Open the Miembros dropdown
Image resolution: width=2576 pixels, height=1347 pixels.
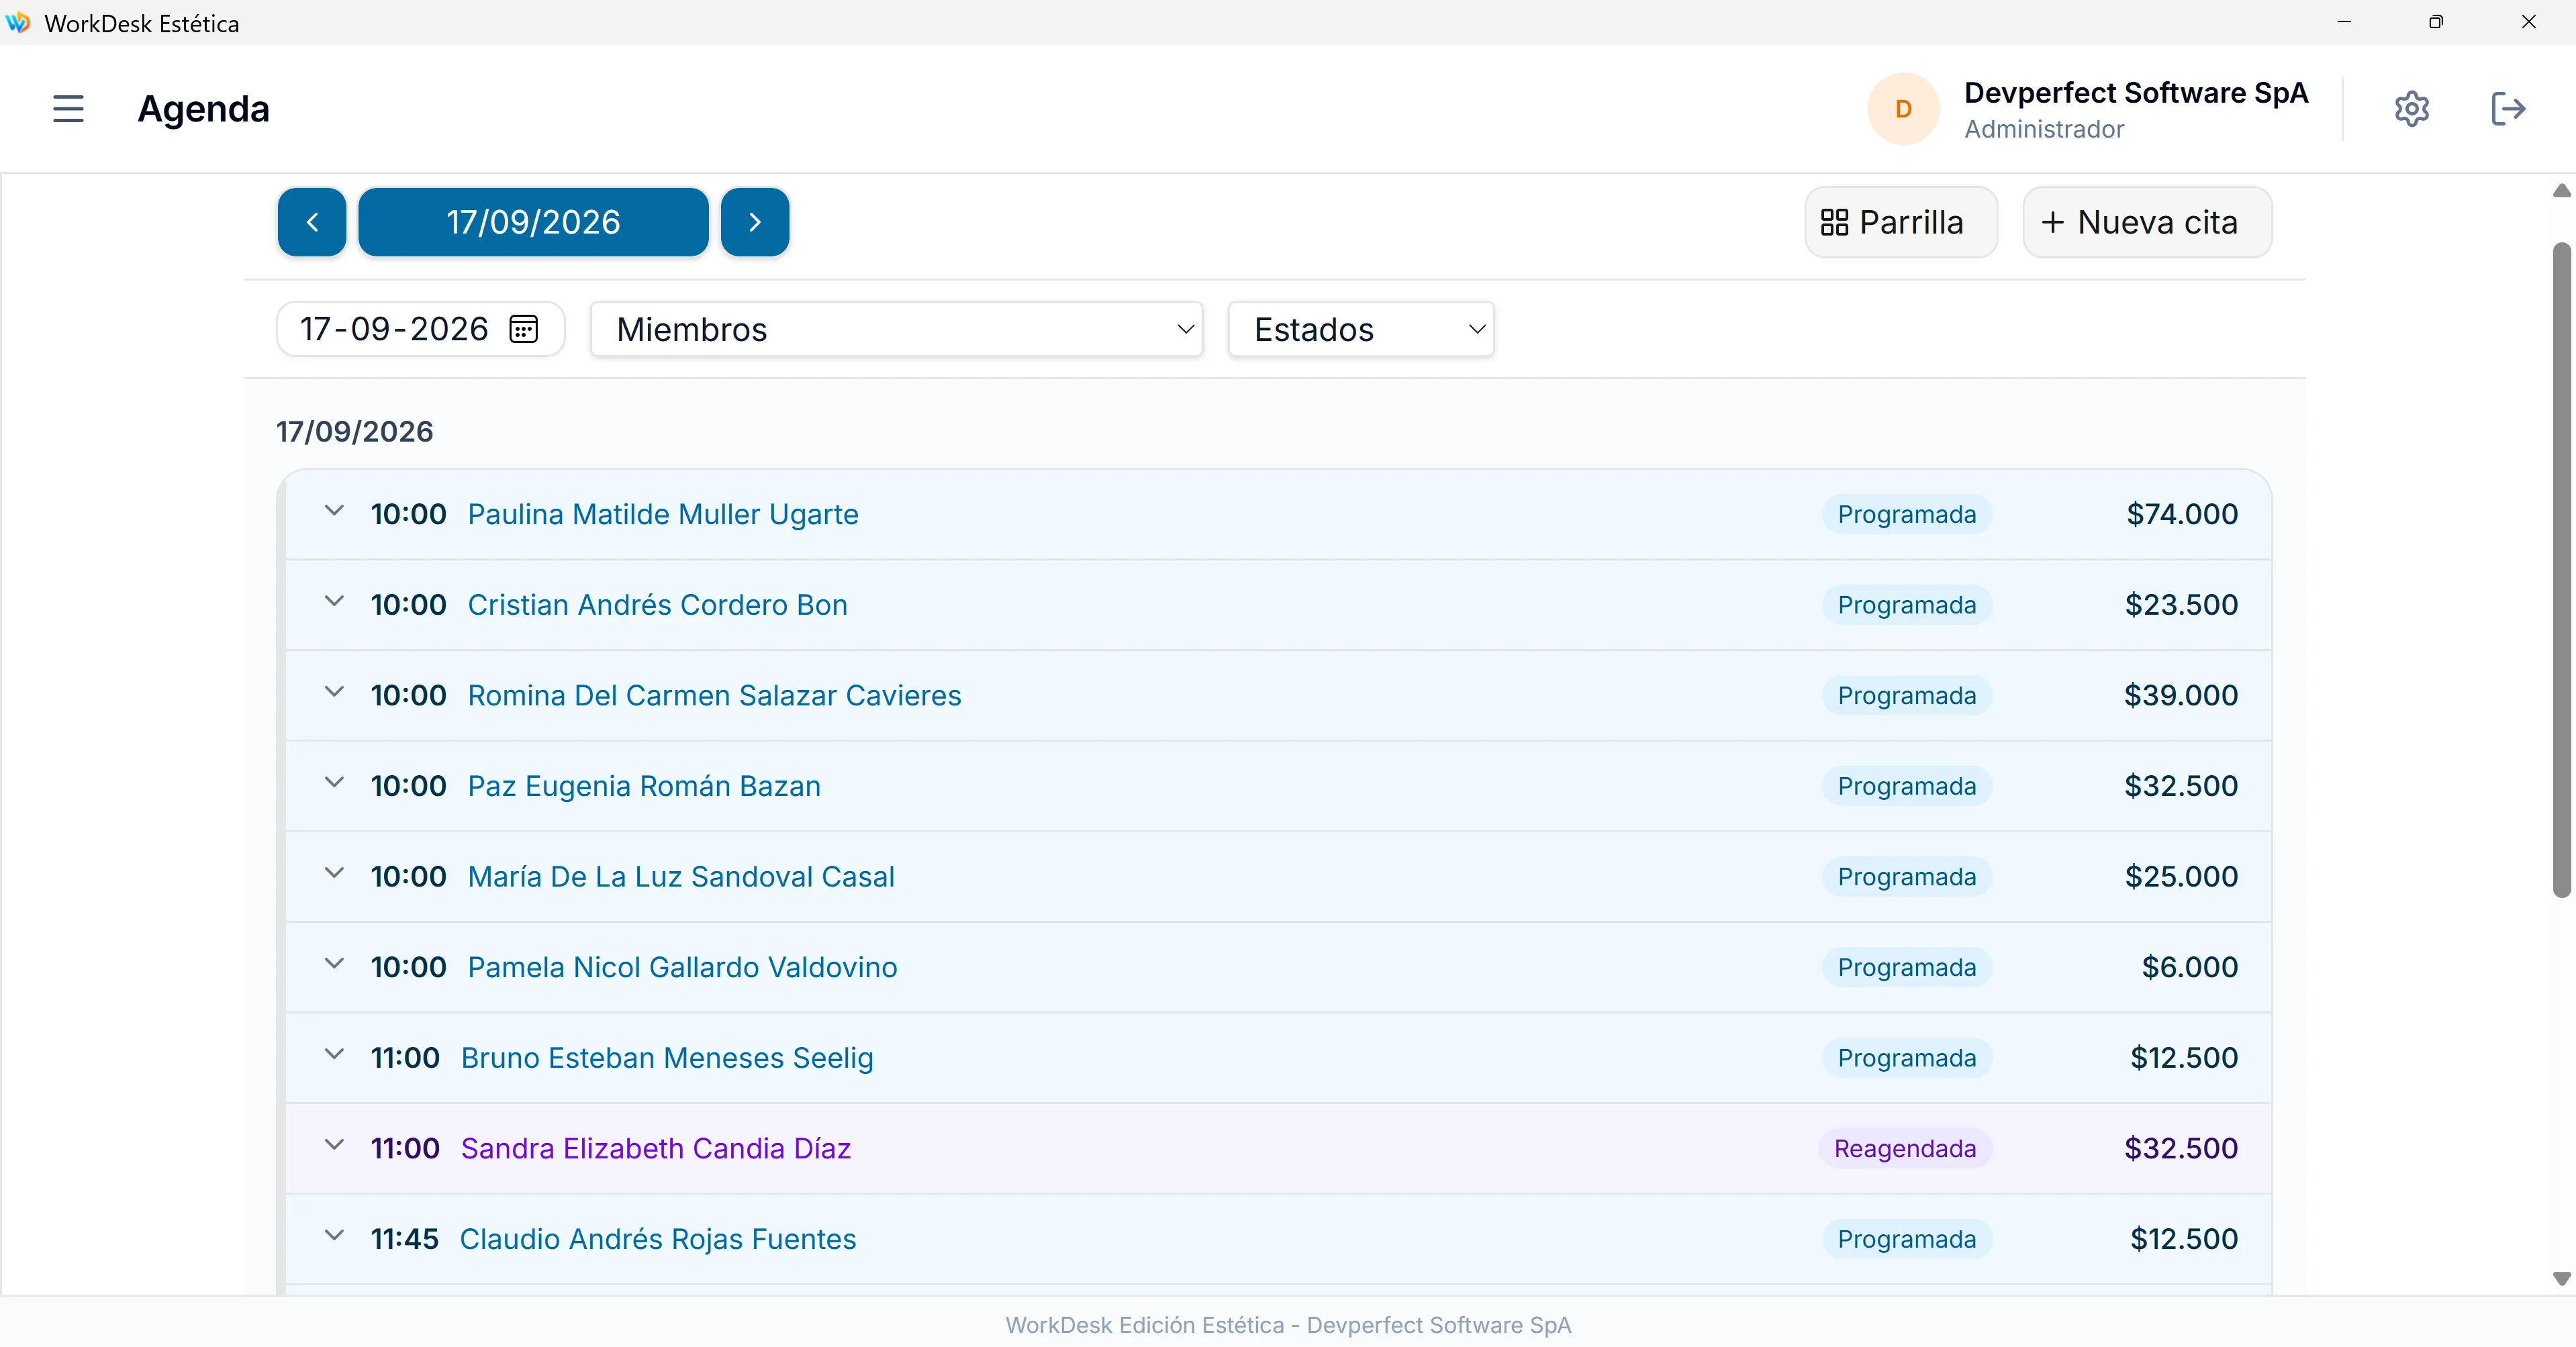point(896,329)
